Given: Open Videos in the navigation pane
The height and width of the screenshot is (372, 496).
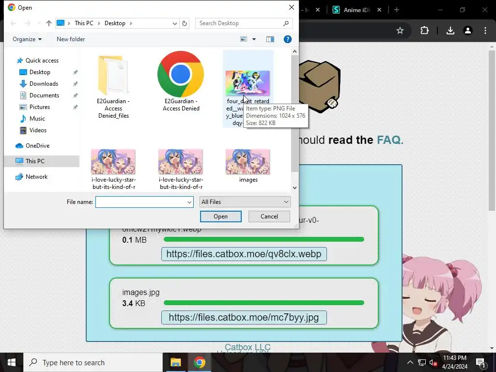Looking at the screenshot, I should click(x=38, y=130).
